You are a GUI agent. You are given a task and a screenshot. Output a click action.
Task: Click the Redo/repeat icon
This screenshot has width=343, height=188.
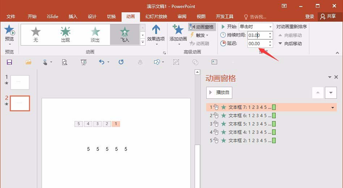pos(121,62)
